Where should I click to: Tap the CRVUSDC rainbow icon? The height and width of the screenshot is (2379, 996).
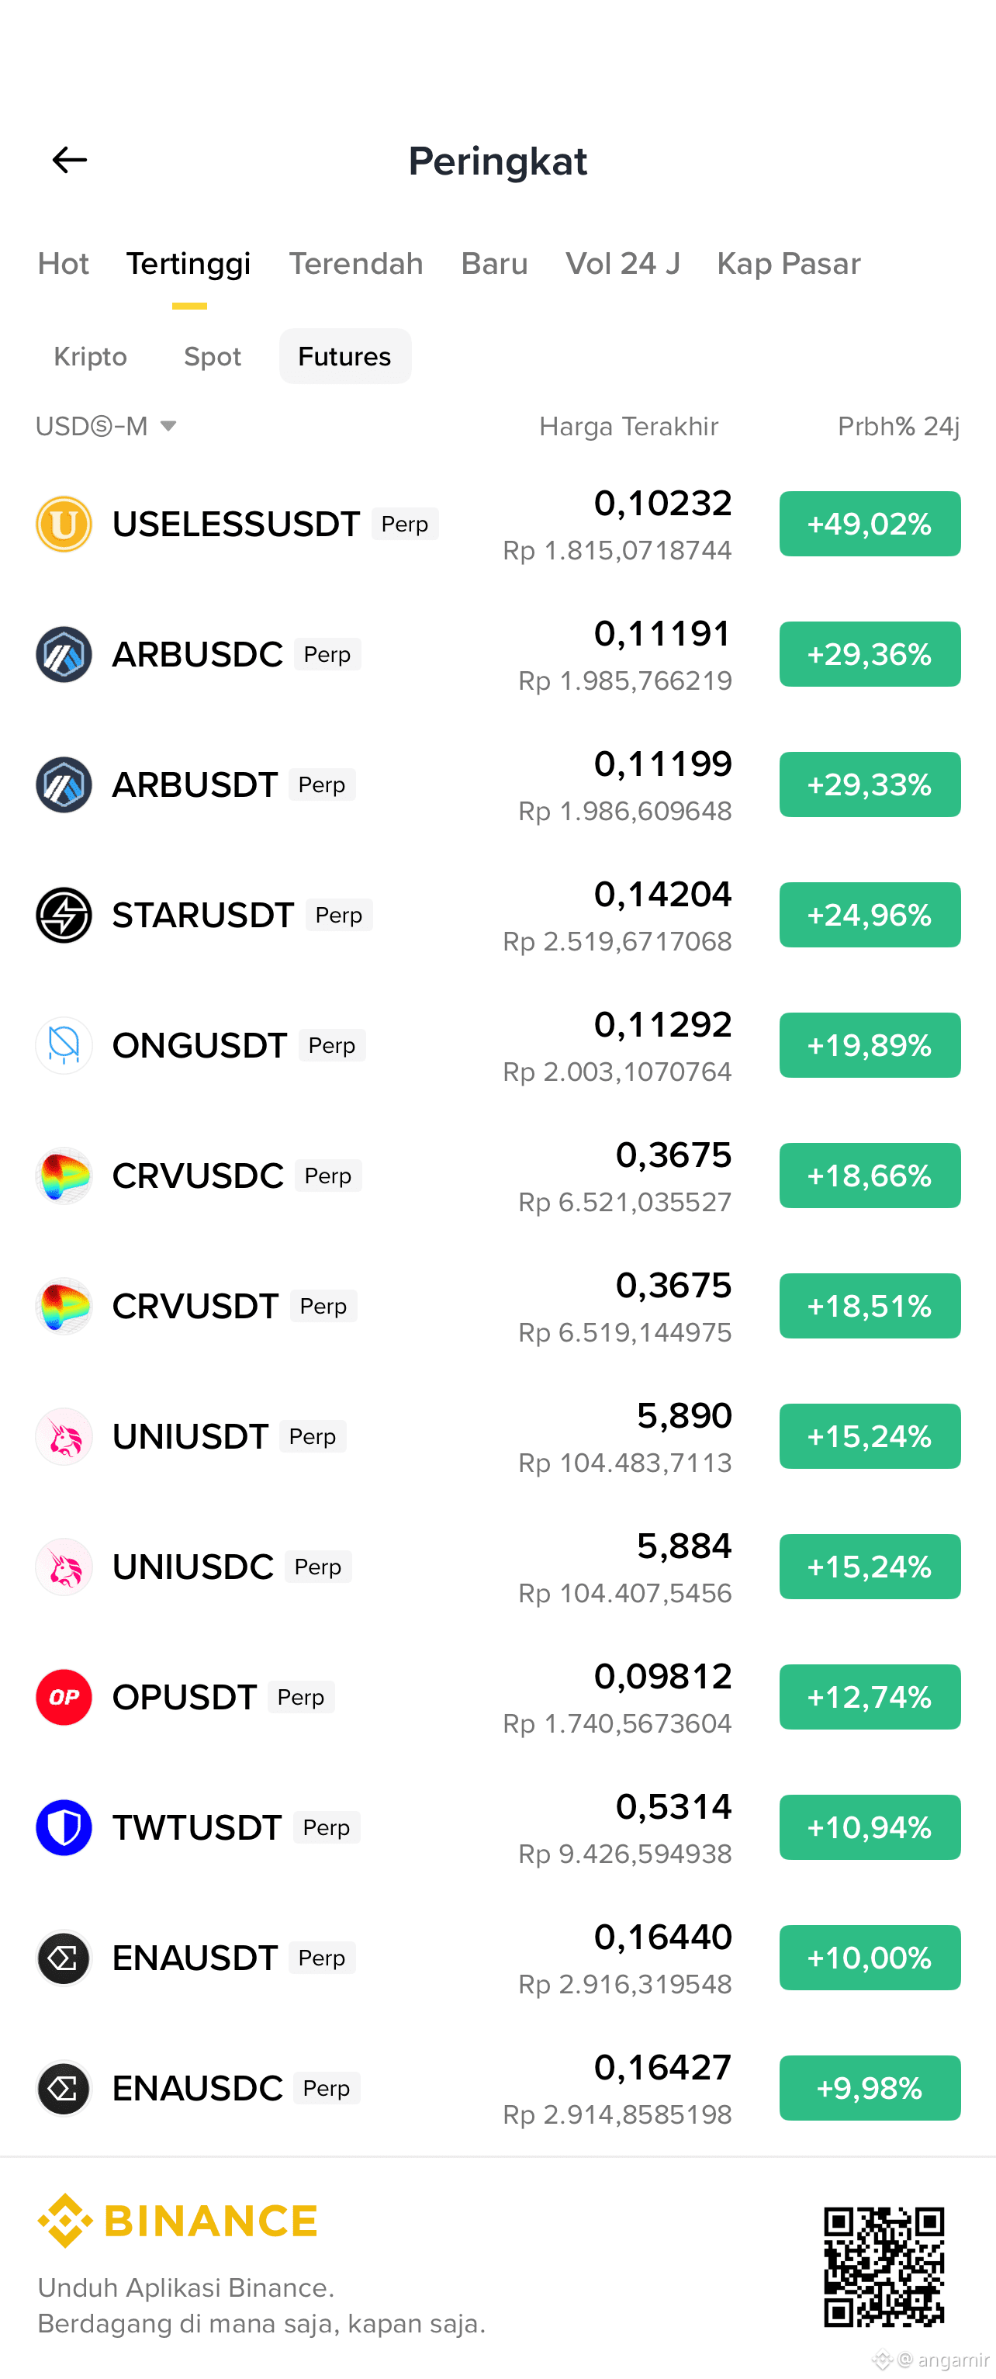click(64, 1175)
